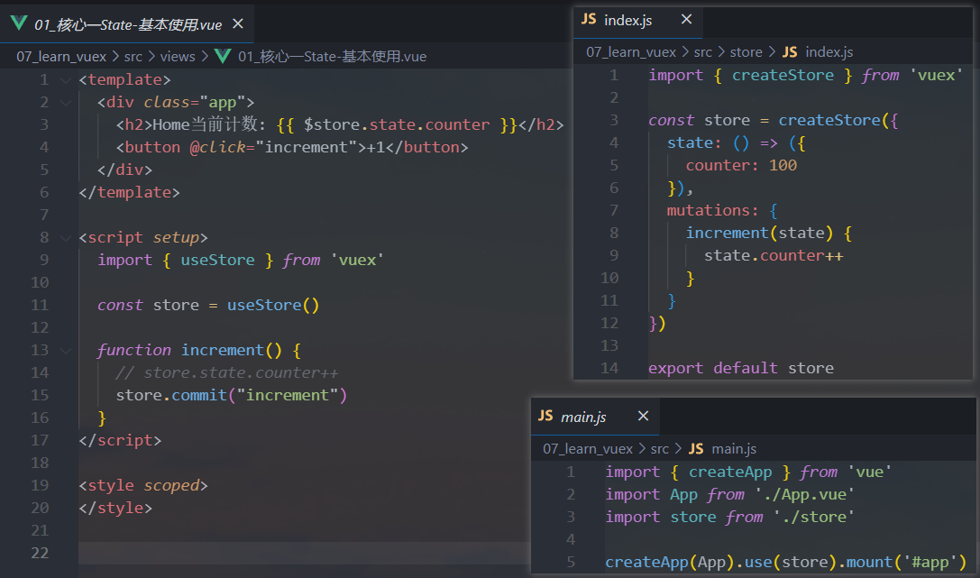This screenshot has width=980, height=578.
Task: Collapse the increment function fold arrow on line 13
Action: tap(66, 351)
